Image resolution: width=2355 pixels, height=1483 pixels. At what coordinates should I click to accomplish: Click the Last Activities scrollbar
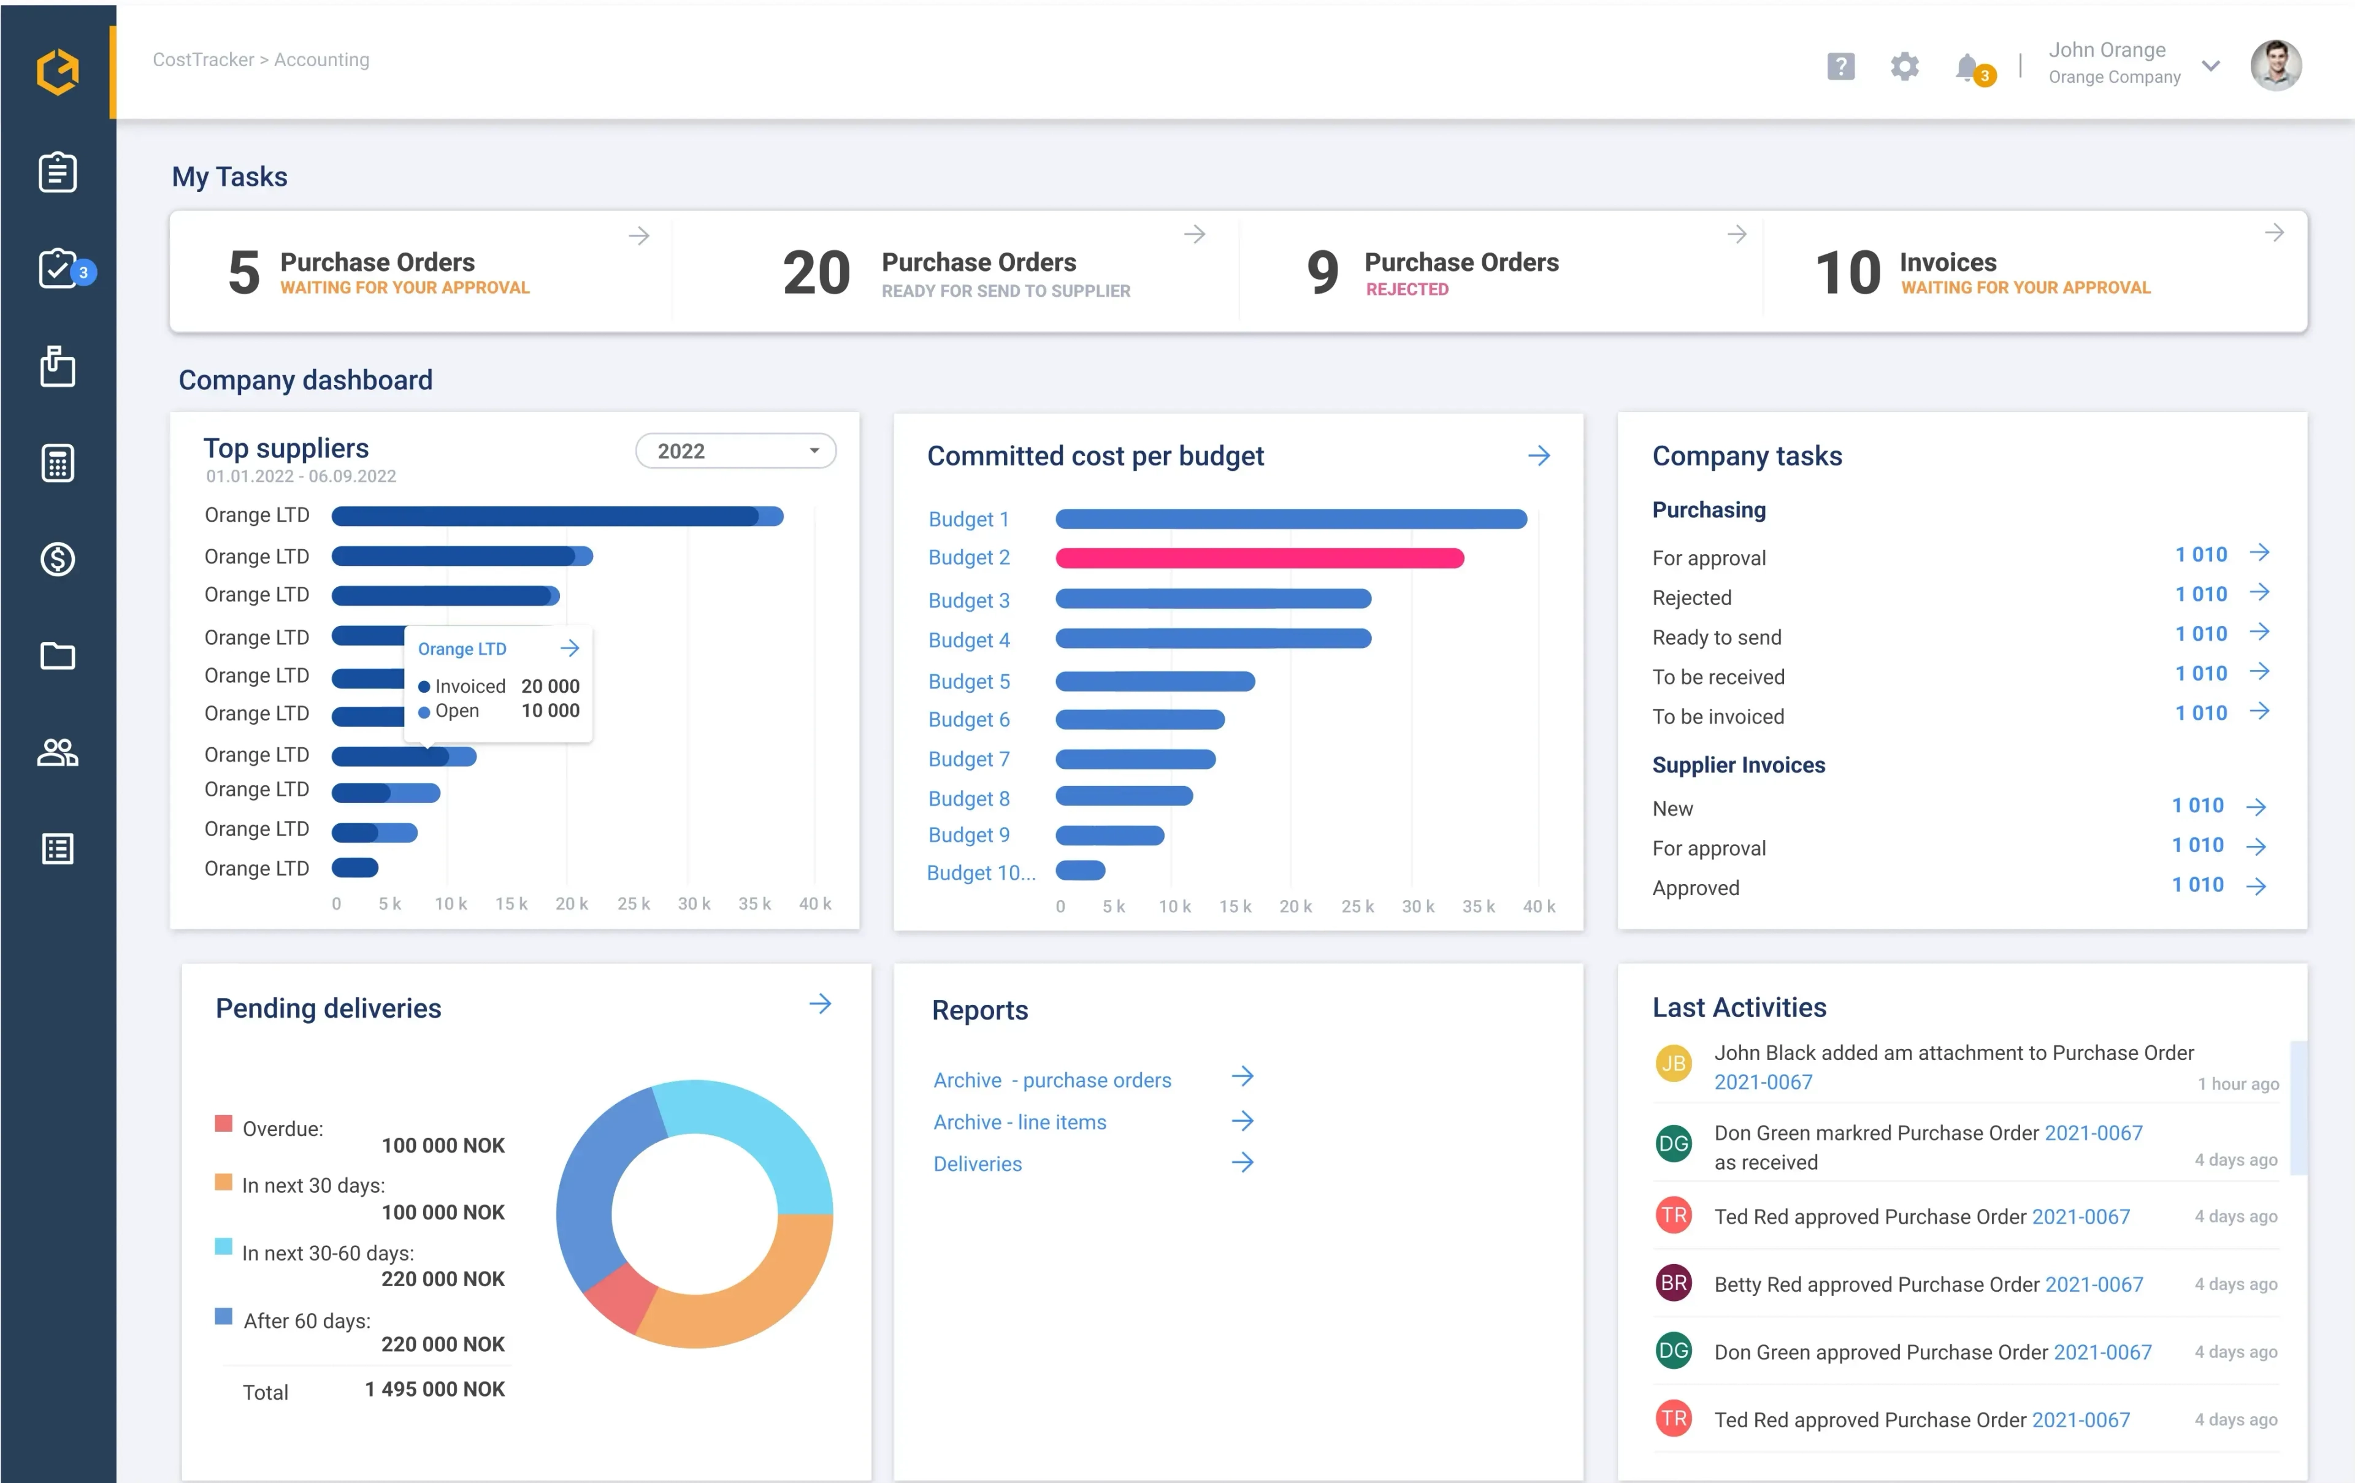[x=2299, y=1108]
